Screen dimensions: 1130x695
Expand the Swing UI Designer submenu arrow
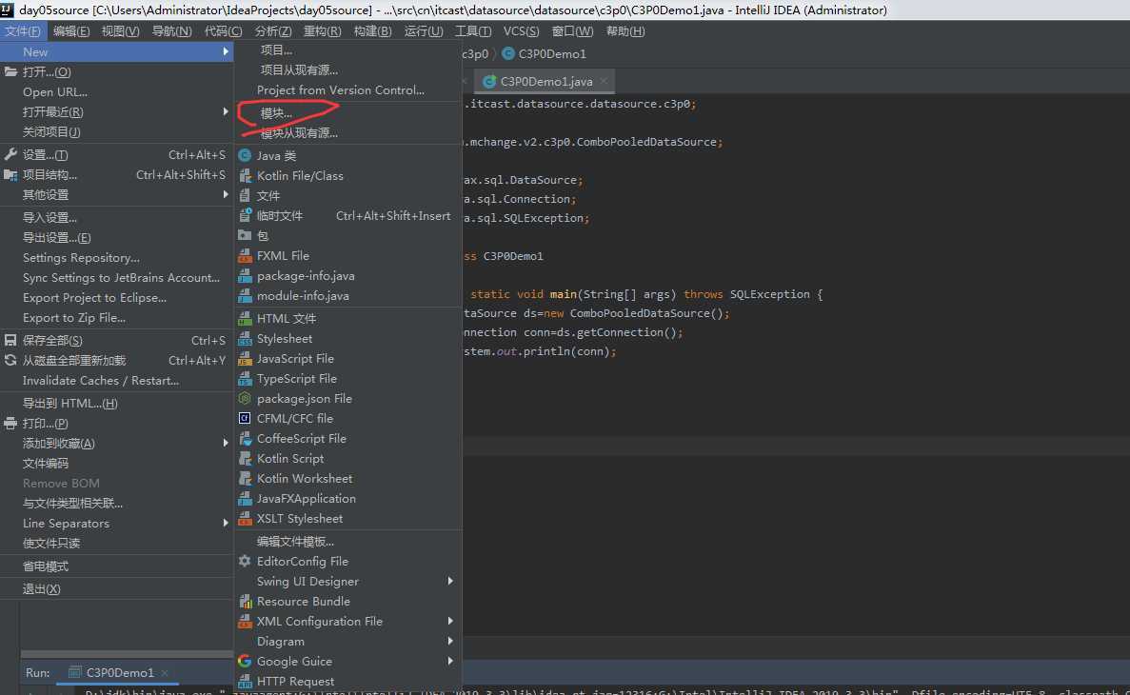pos(450,581)
